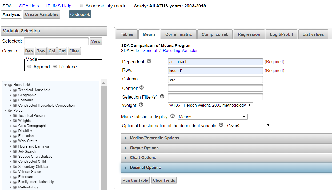Open the Logit/Probit tab

point(282,34)
